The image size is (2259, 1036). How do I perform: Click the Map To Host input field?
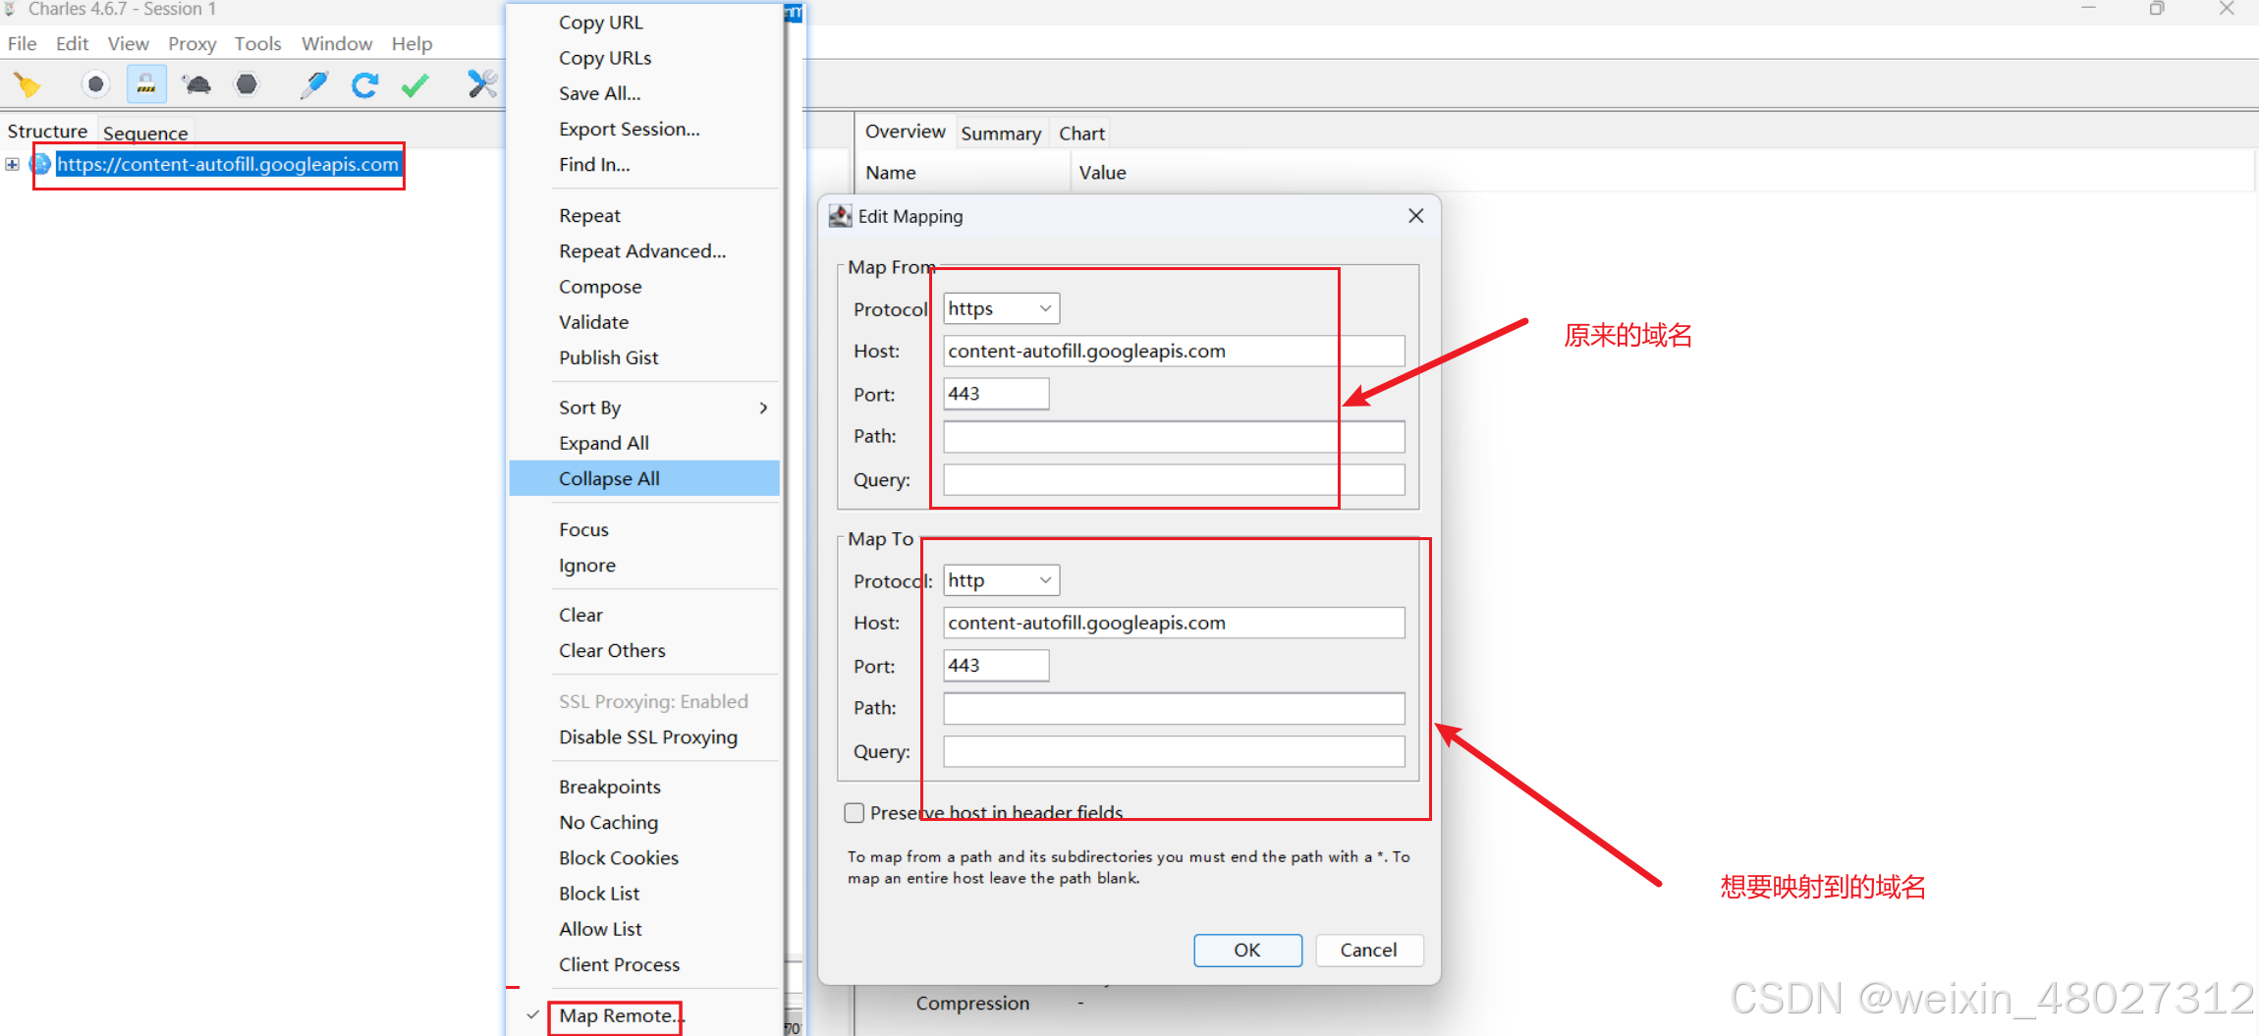pos(1174,623)
